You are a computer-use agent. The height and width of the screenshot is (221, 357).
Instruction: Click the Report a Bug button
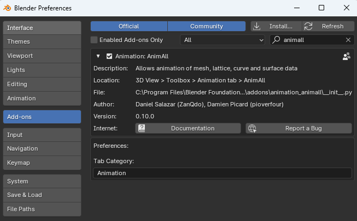(299, 128)
